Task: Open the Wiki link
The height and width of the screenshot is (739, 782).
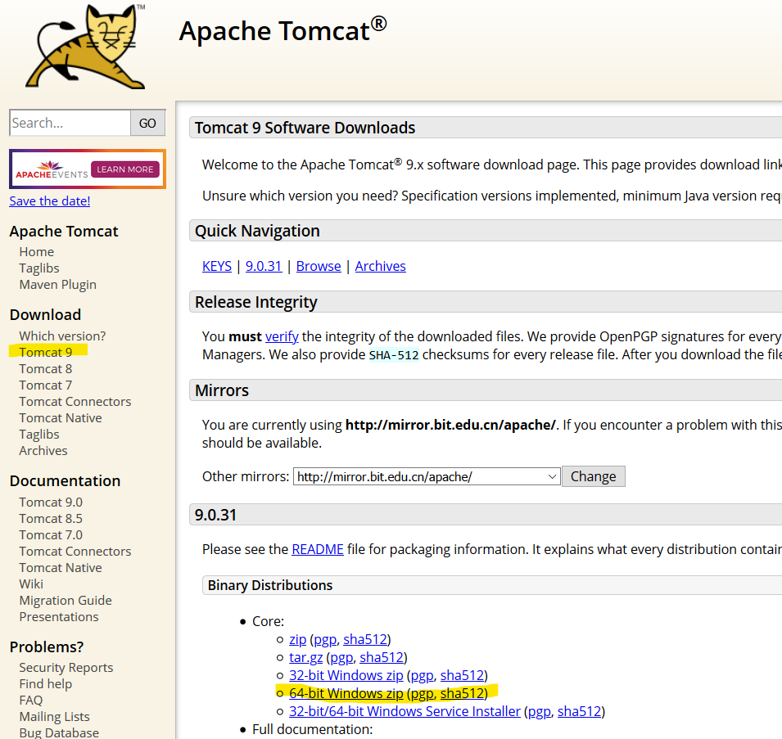Action: (31, 584)
